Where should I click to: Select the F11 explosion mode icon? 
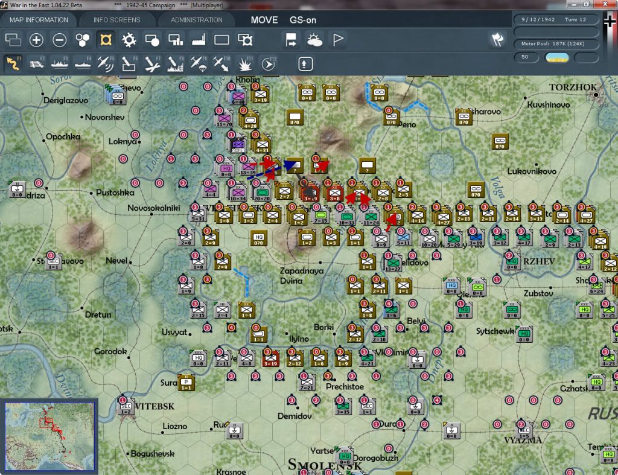click(245, 64)
